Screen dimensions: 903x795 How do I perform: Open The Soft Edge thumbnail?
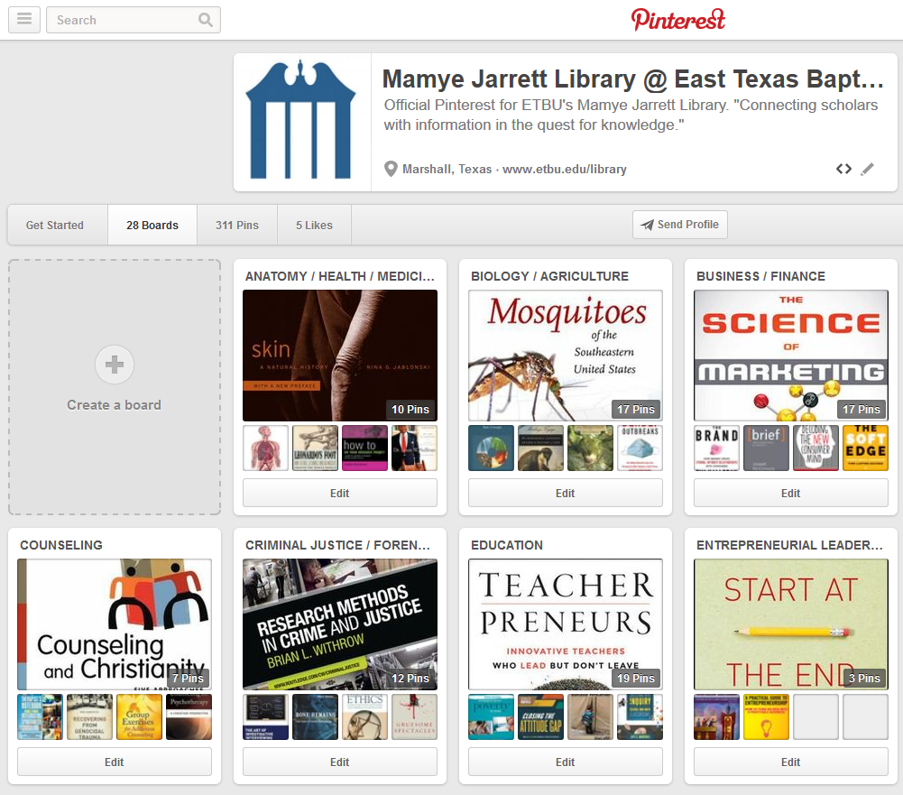pyautogui.click(x=865, y=448)
